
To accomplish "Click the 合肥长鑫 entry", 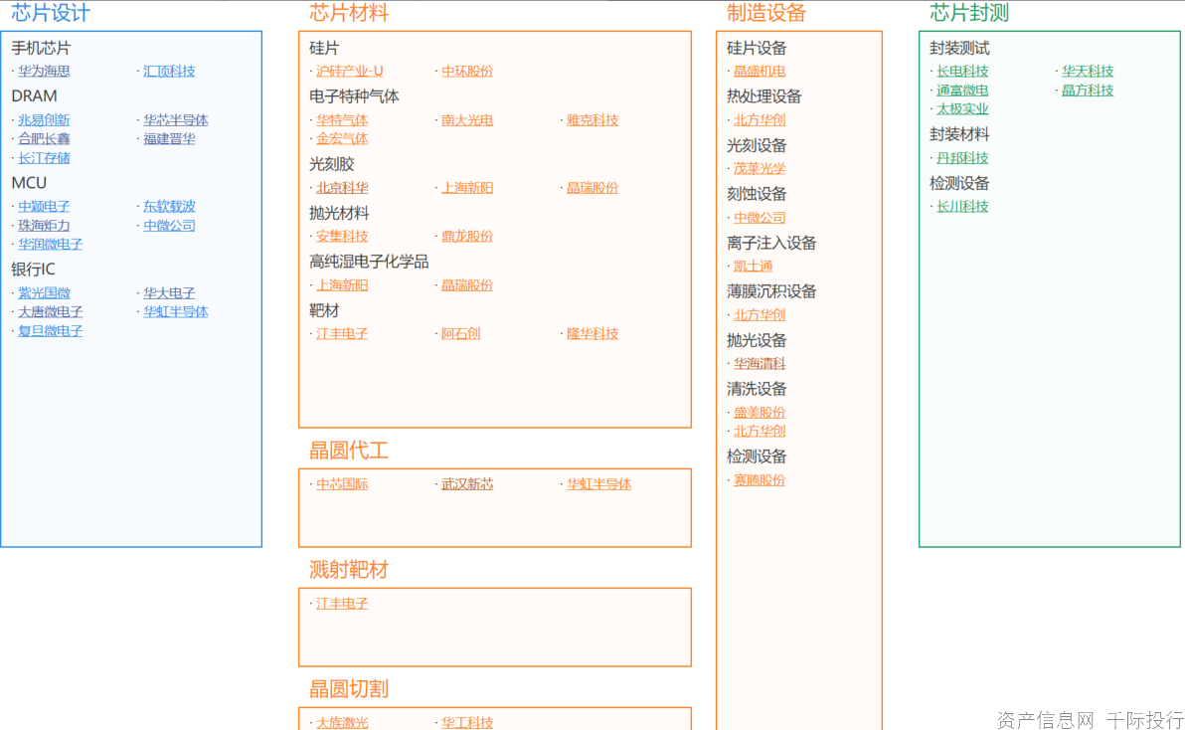I will coord(44,139).
